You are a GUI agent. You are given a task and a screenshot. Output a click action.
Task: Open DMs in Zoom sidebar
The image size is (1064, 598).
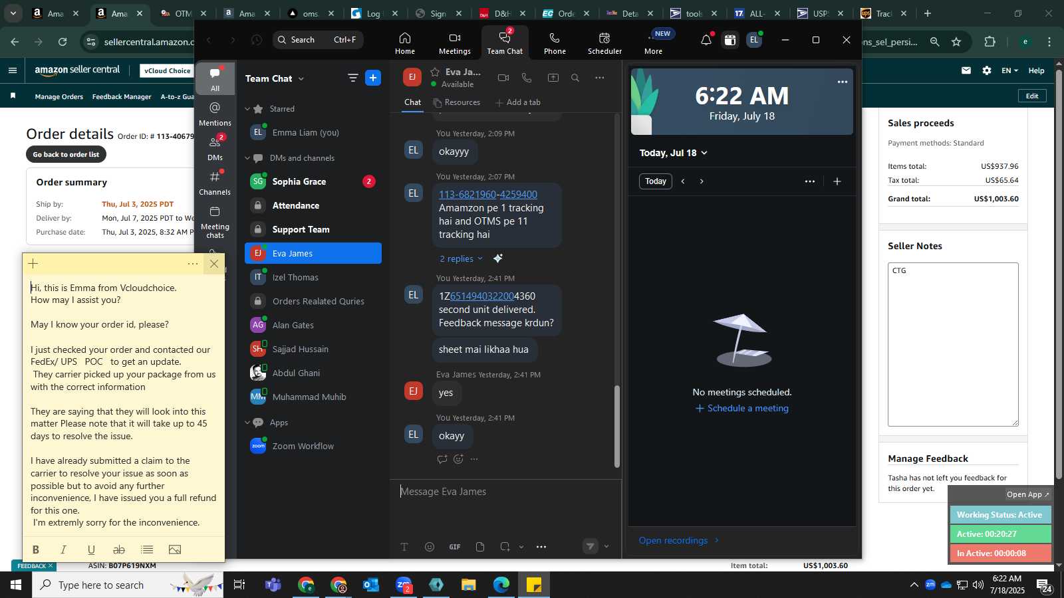(215, 149)
